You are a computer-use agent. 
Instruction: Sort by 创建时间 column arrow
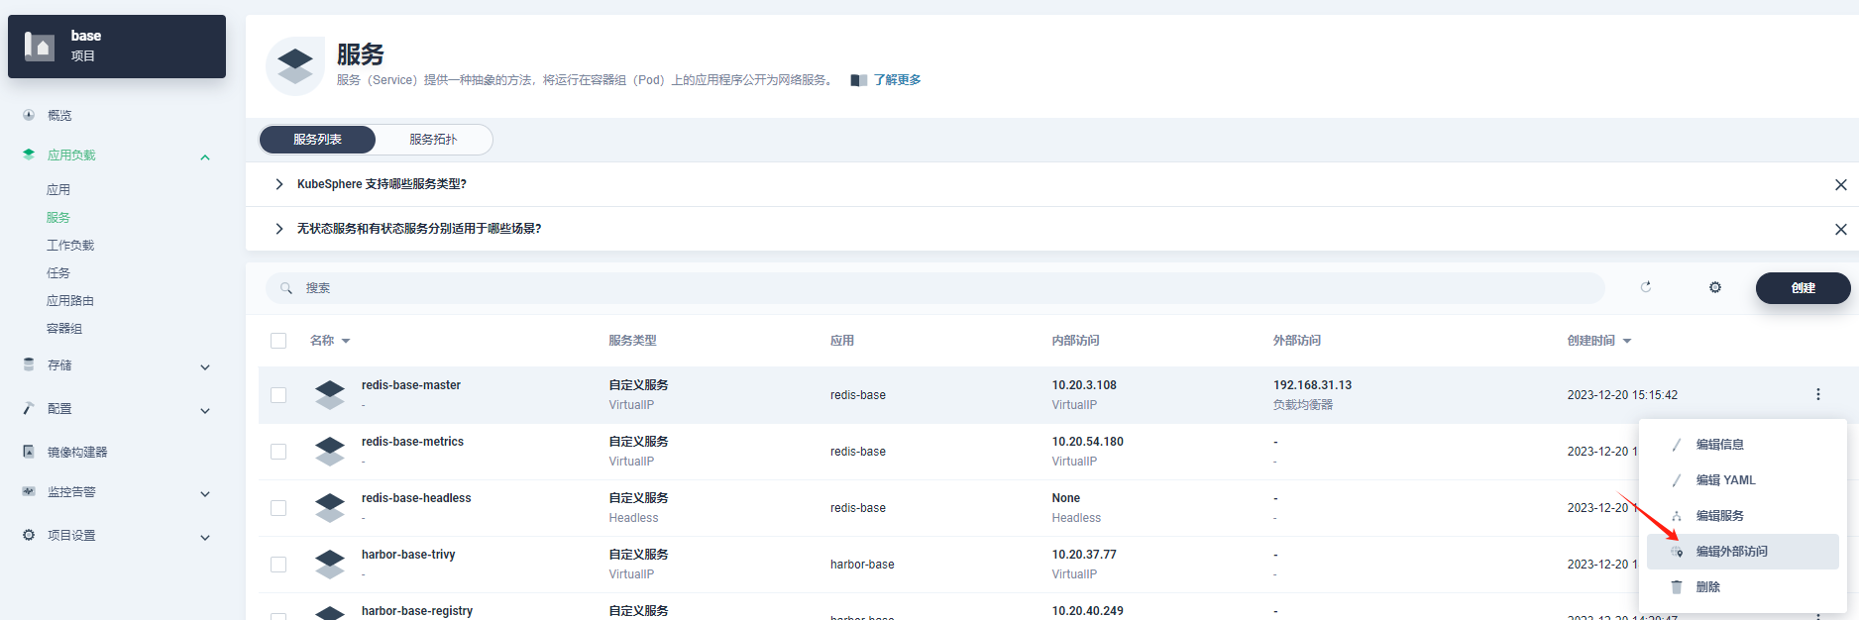[x=1627, y=341]
